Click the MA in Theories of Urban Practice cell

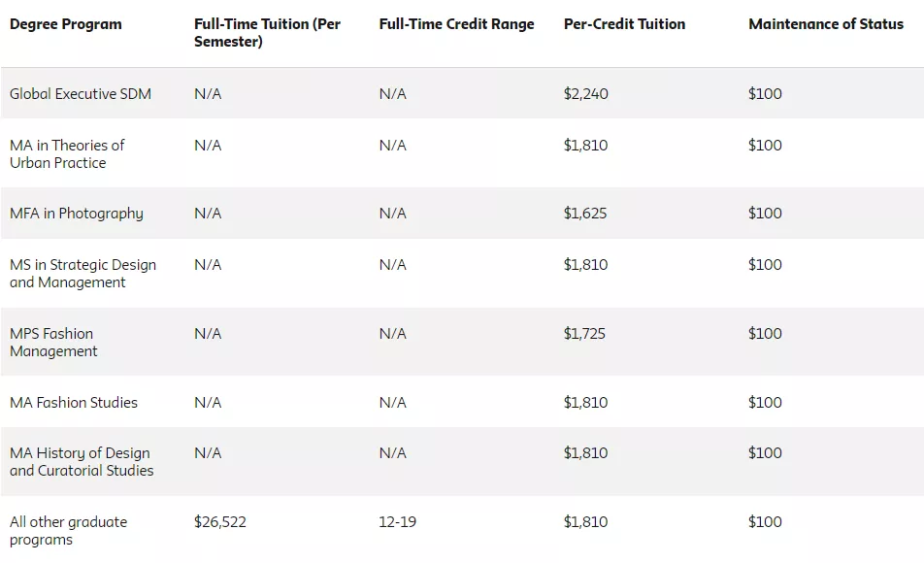[x=67, y=154]
